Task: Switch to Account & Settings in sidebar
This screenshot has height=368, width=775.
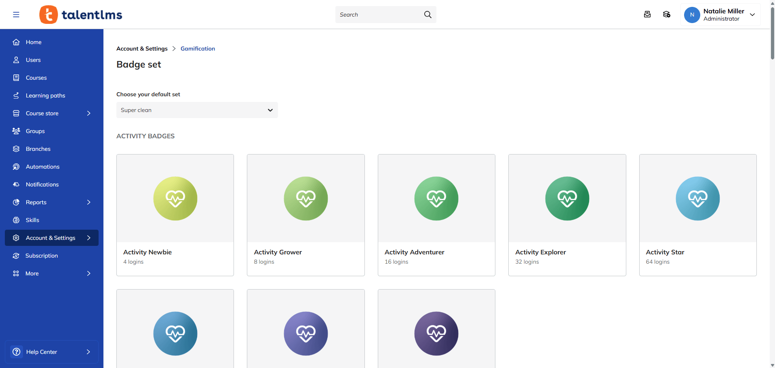Action: click(x=50, y=238)
